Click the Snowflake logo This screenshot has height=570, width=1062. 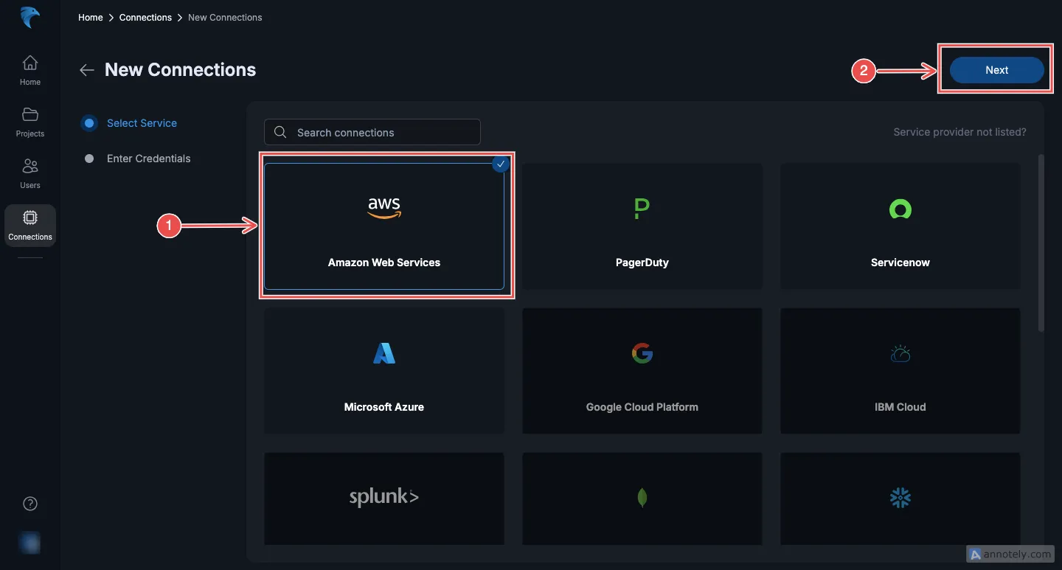click(900, 498)
